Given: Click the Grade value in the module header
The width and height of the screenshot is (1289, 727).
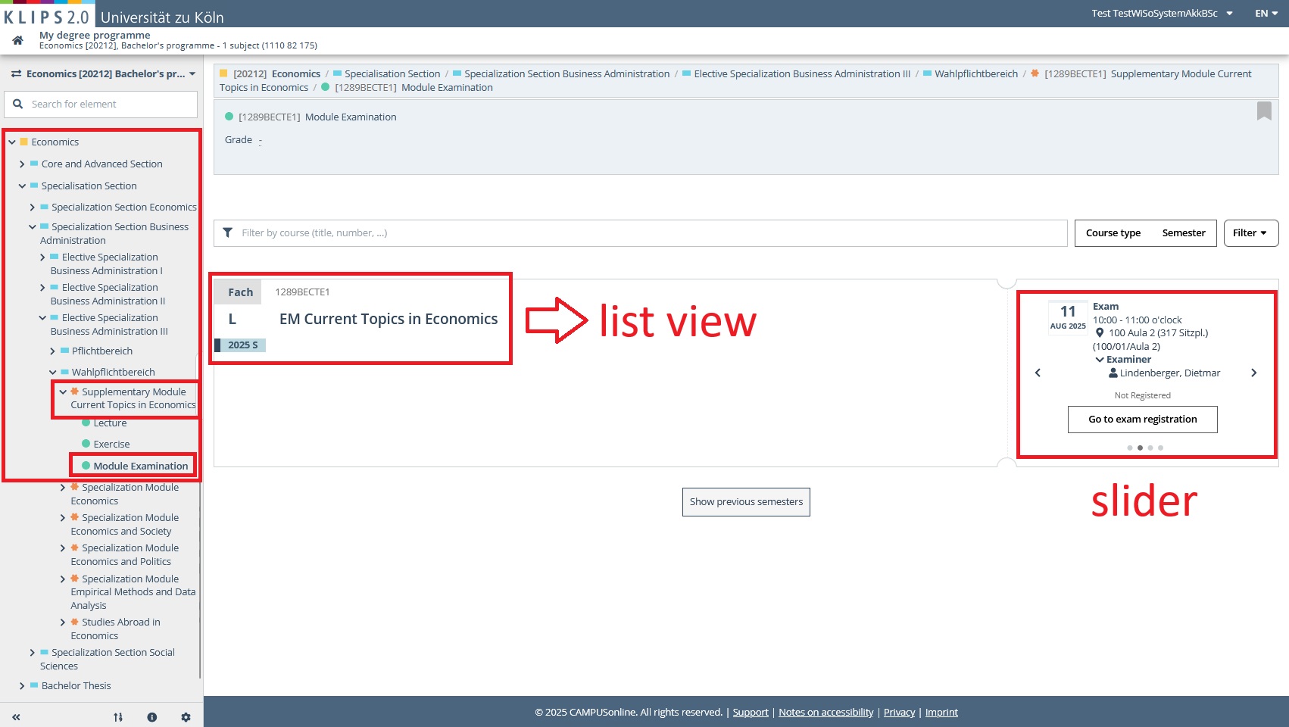Looking at the screenshot, I should click(260, 141).
